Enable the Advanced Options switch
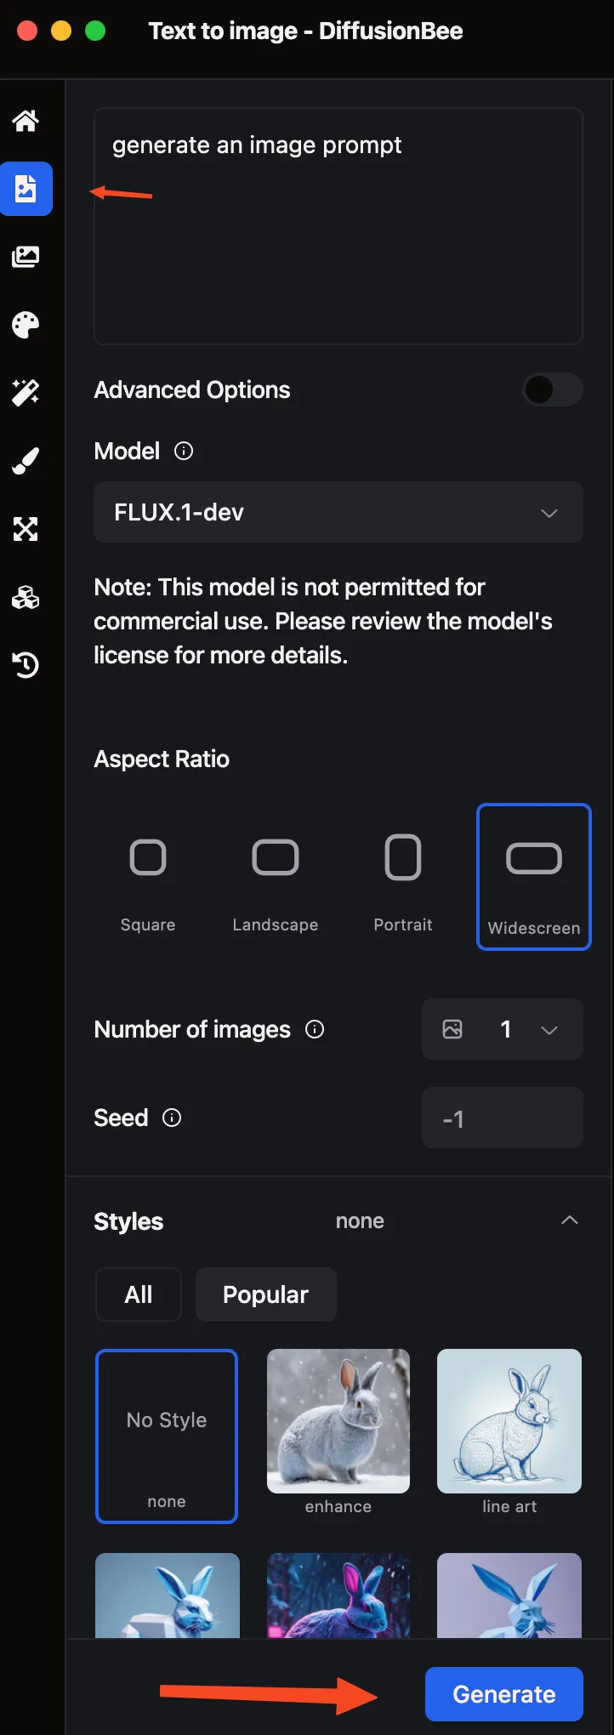Image resolution: width=614 pixels, height=1735 pixels. coord(551,390)
